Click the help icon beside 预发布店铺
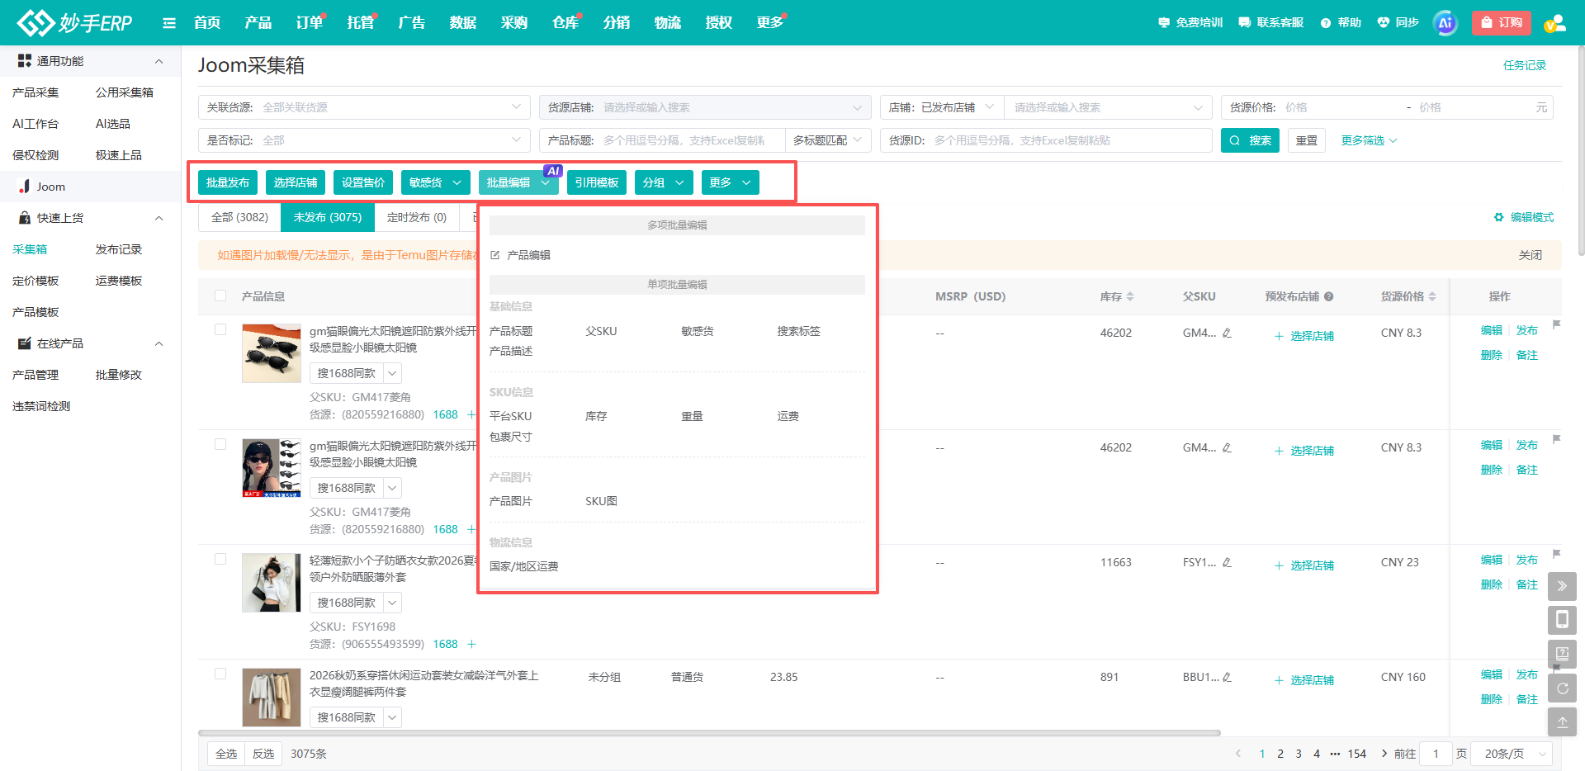Viewport: 1585px width, 771px height. tap(1329, 296)
